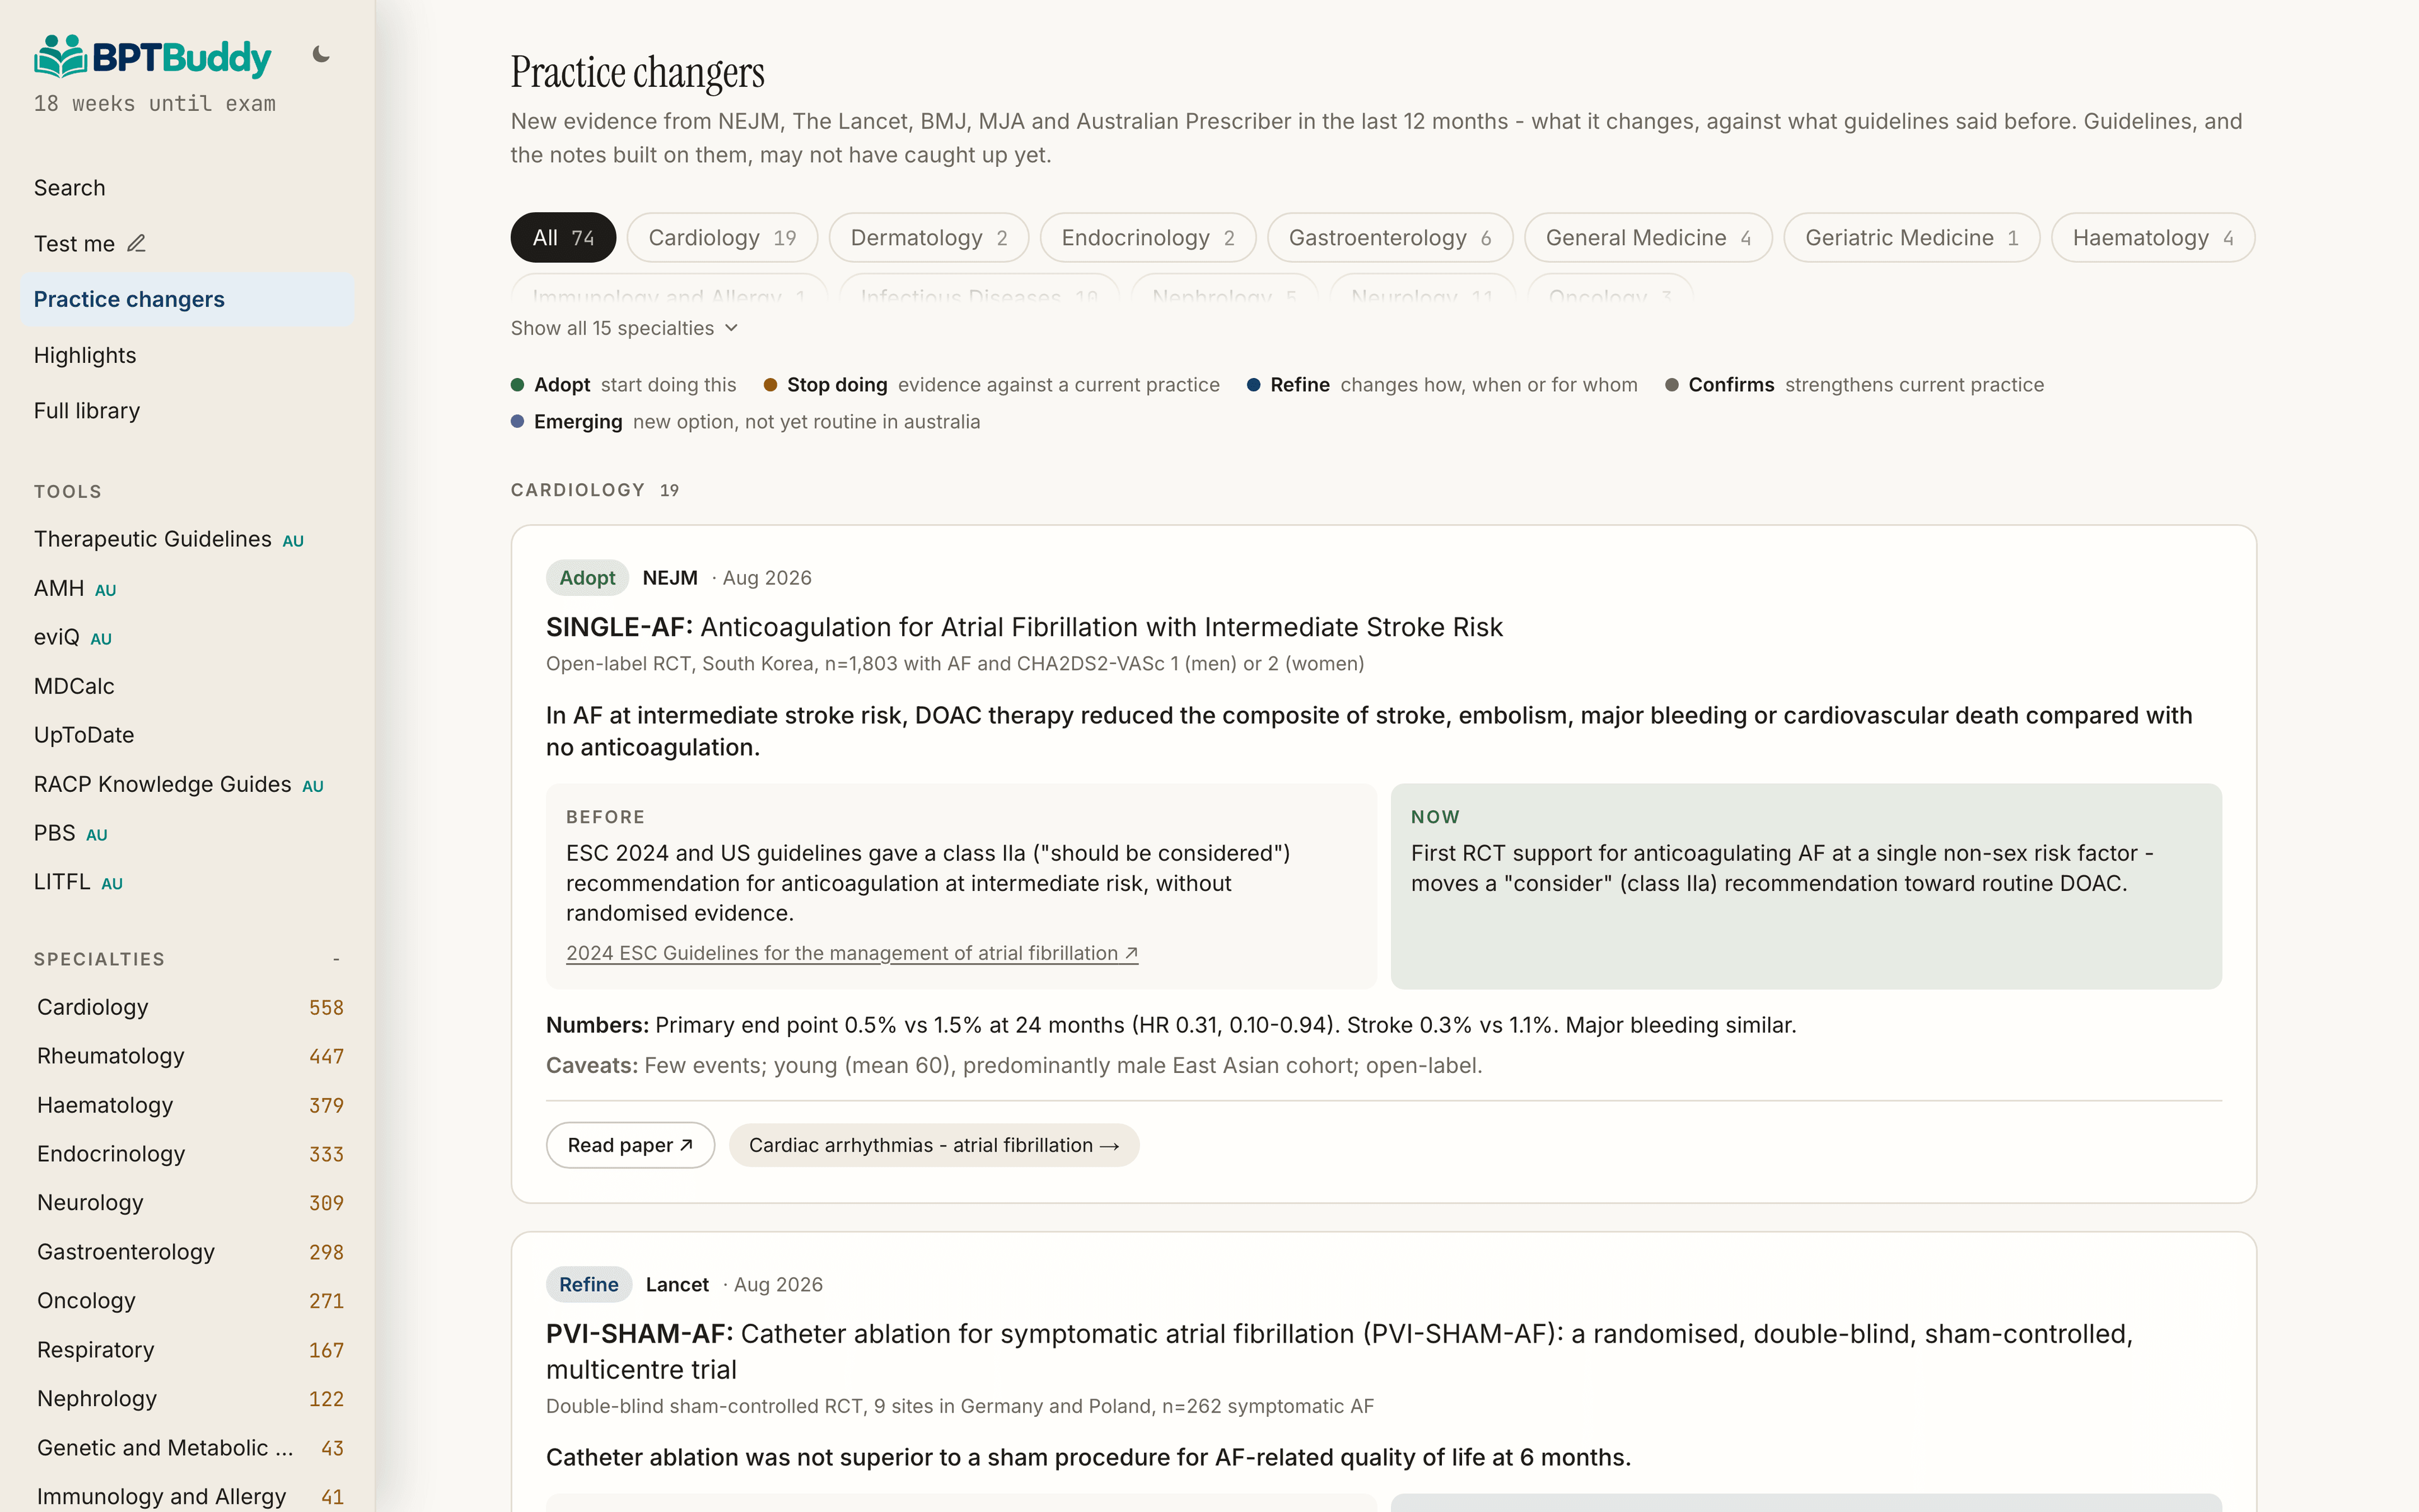Select the All 74 filter chip

point(564,238)
